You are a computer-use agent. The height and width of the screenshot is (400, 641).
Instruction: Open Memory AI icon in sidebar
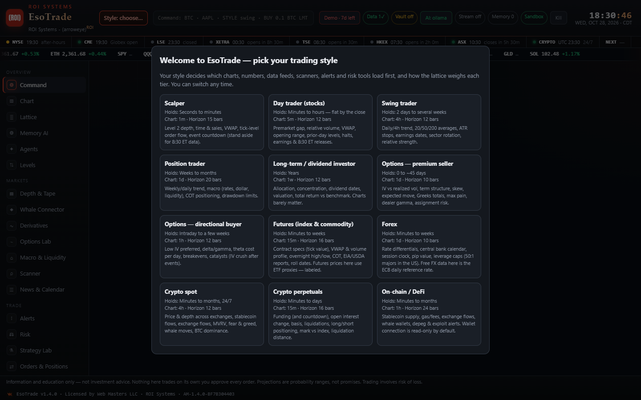pos(12,133)
